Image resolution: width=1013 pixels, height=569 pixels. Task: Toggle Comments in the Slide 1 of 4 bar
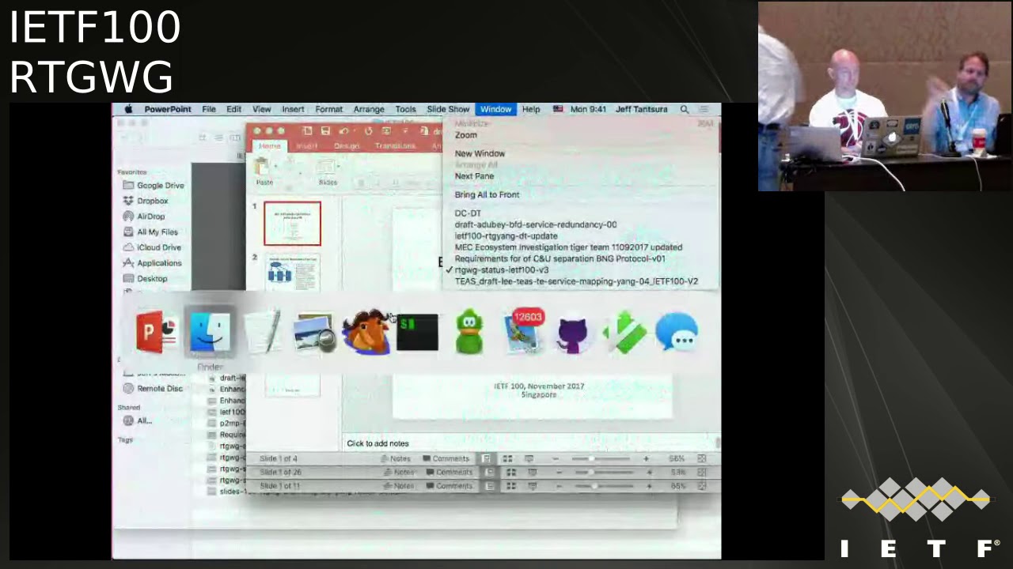[446, 458]
